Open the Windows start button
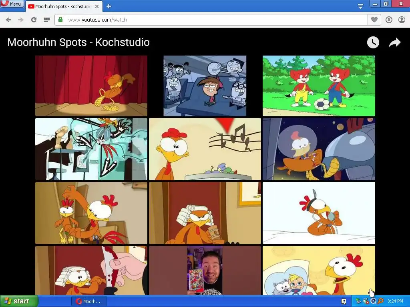This screenshot has height=307, width=410. click(19, 301)
